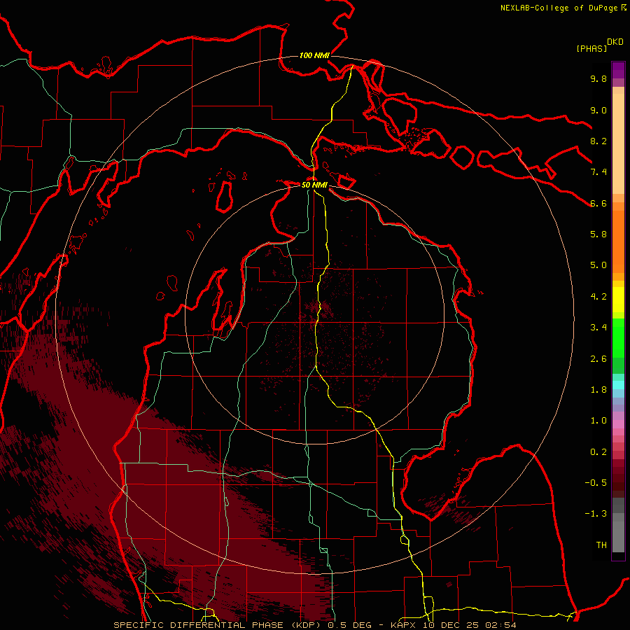Image resolution: width=630 pixels, height=630 pixels.
Task: Pick the purple band atop the color bar
Action: 618,70
